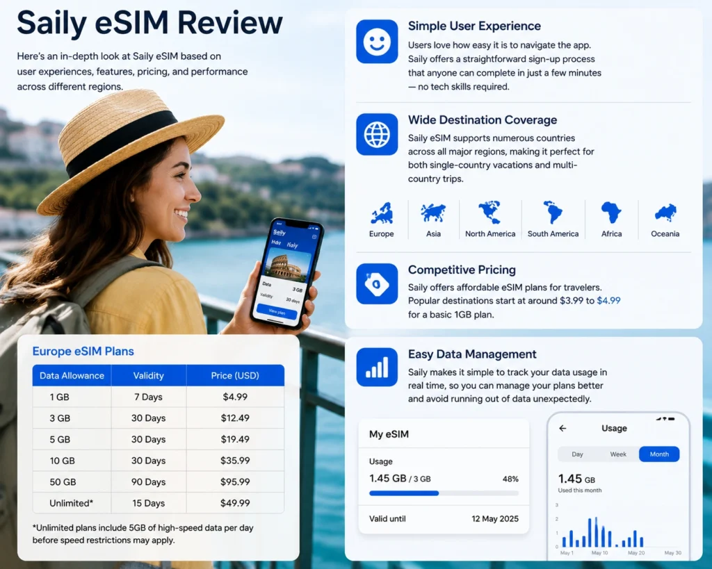Select the Asia map icon

pyautogui.click(x=433, y=213)
